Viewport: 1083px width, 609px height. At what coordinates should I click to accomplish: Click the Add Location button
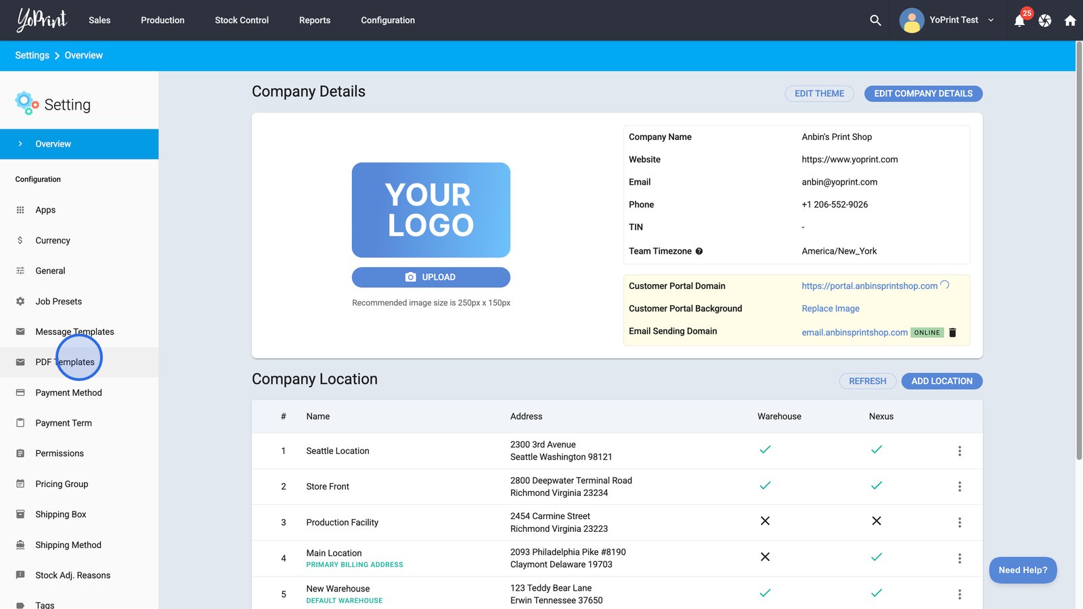coord(942,381)
